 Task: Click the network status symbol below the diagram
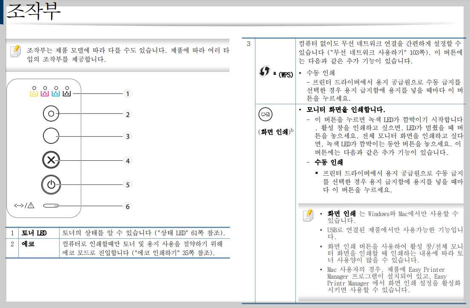point(24,205)
